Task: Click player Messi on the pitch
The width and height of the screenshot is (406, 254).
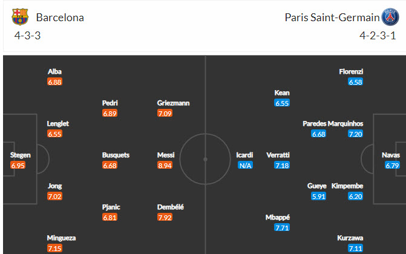Action: click(x=165, y=155)
